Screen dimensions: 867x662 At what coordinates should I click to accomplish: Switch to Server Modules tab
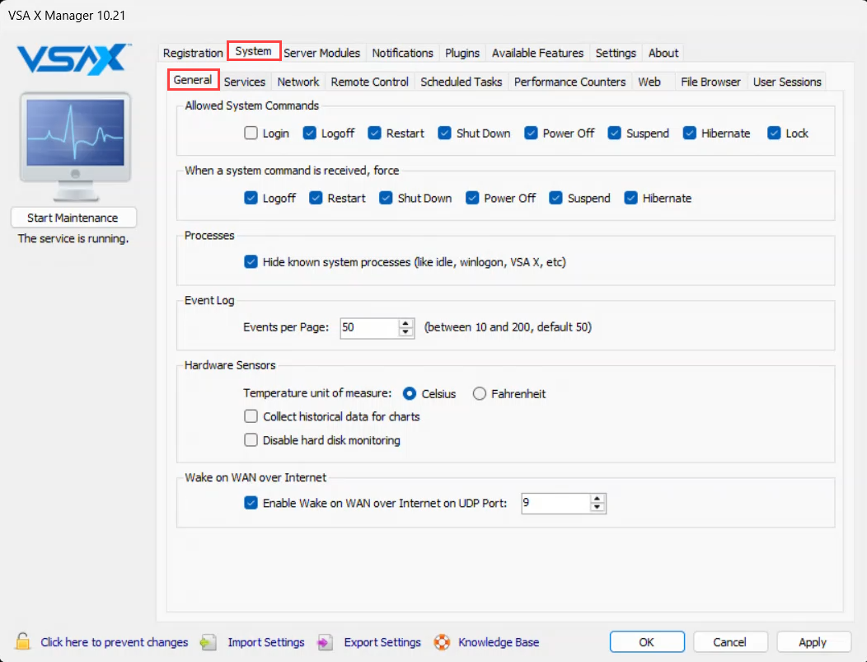(321, 53)
